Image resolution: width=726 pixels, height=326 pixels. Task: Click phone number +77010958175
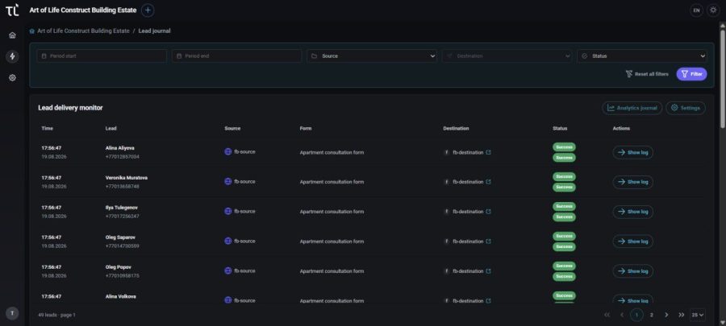pos(123,275)
